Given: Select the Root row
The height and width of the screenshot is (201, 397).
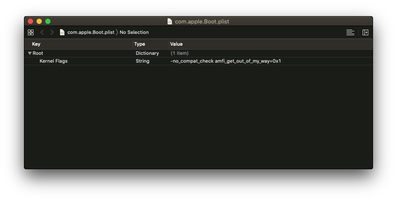Looking at the screenshot, I should 38,53.
